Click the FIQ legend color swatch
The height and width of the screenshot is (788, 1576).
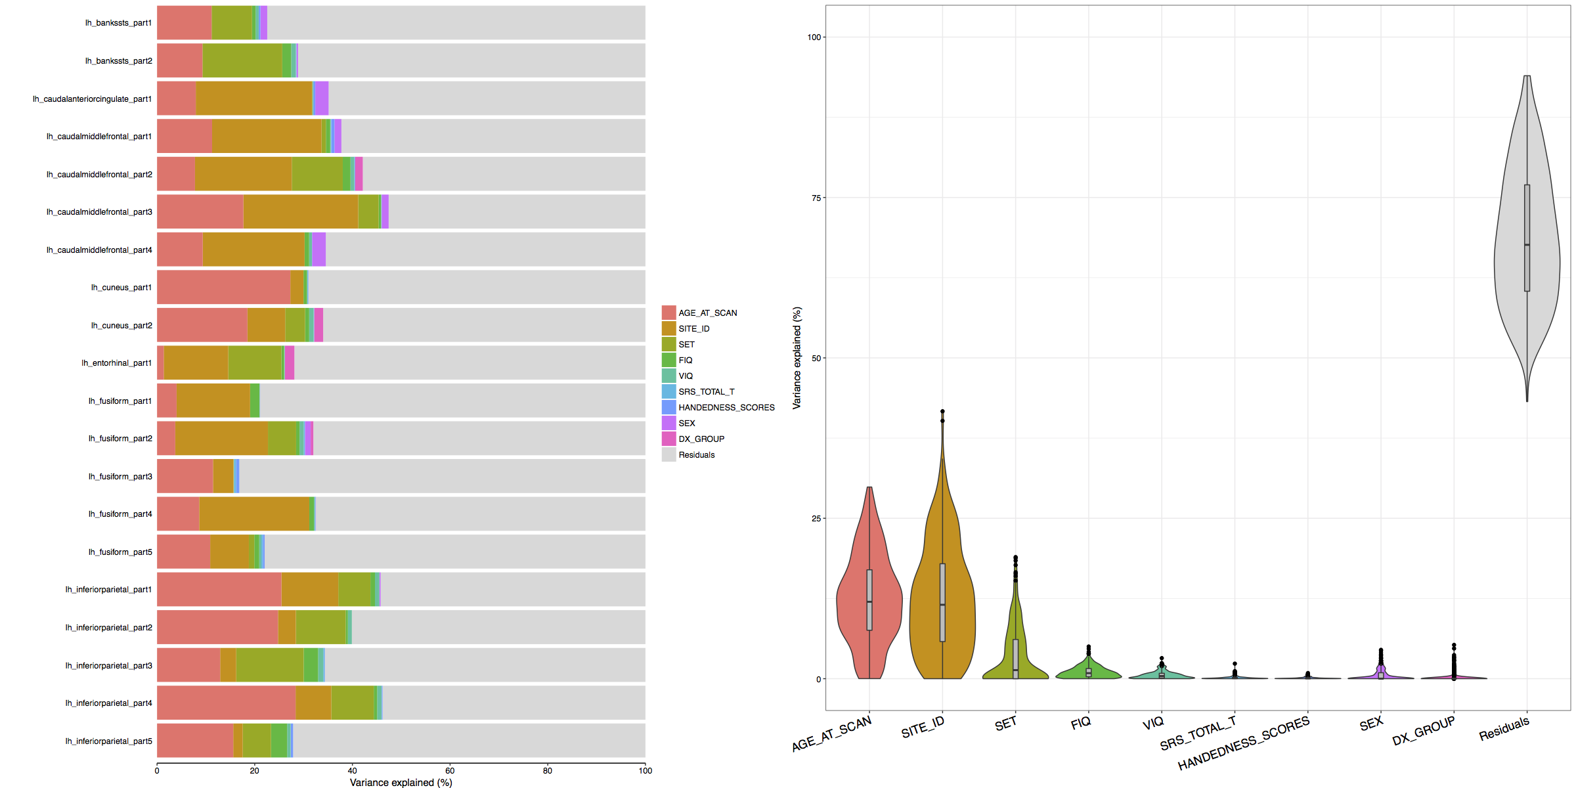coord(668,360)
